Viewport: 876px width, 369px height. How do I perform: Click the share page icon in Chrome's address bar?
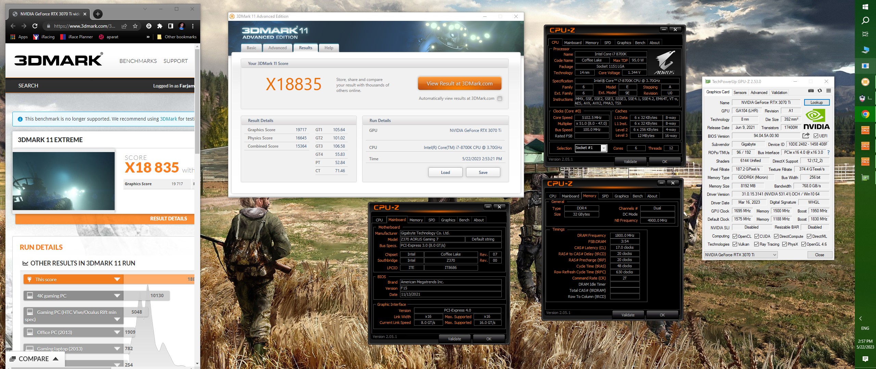point(124,26)
